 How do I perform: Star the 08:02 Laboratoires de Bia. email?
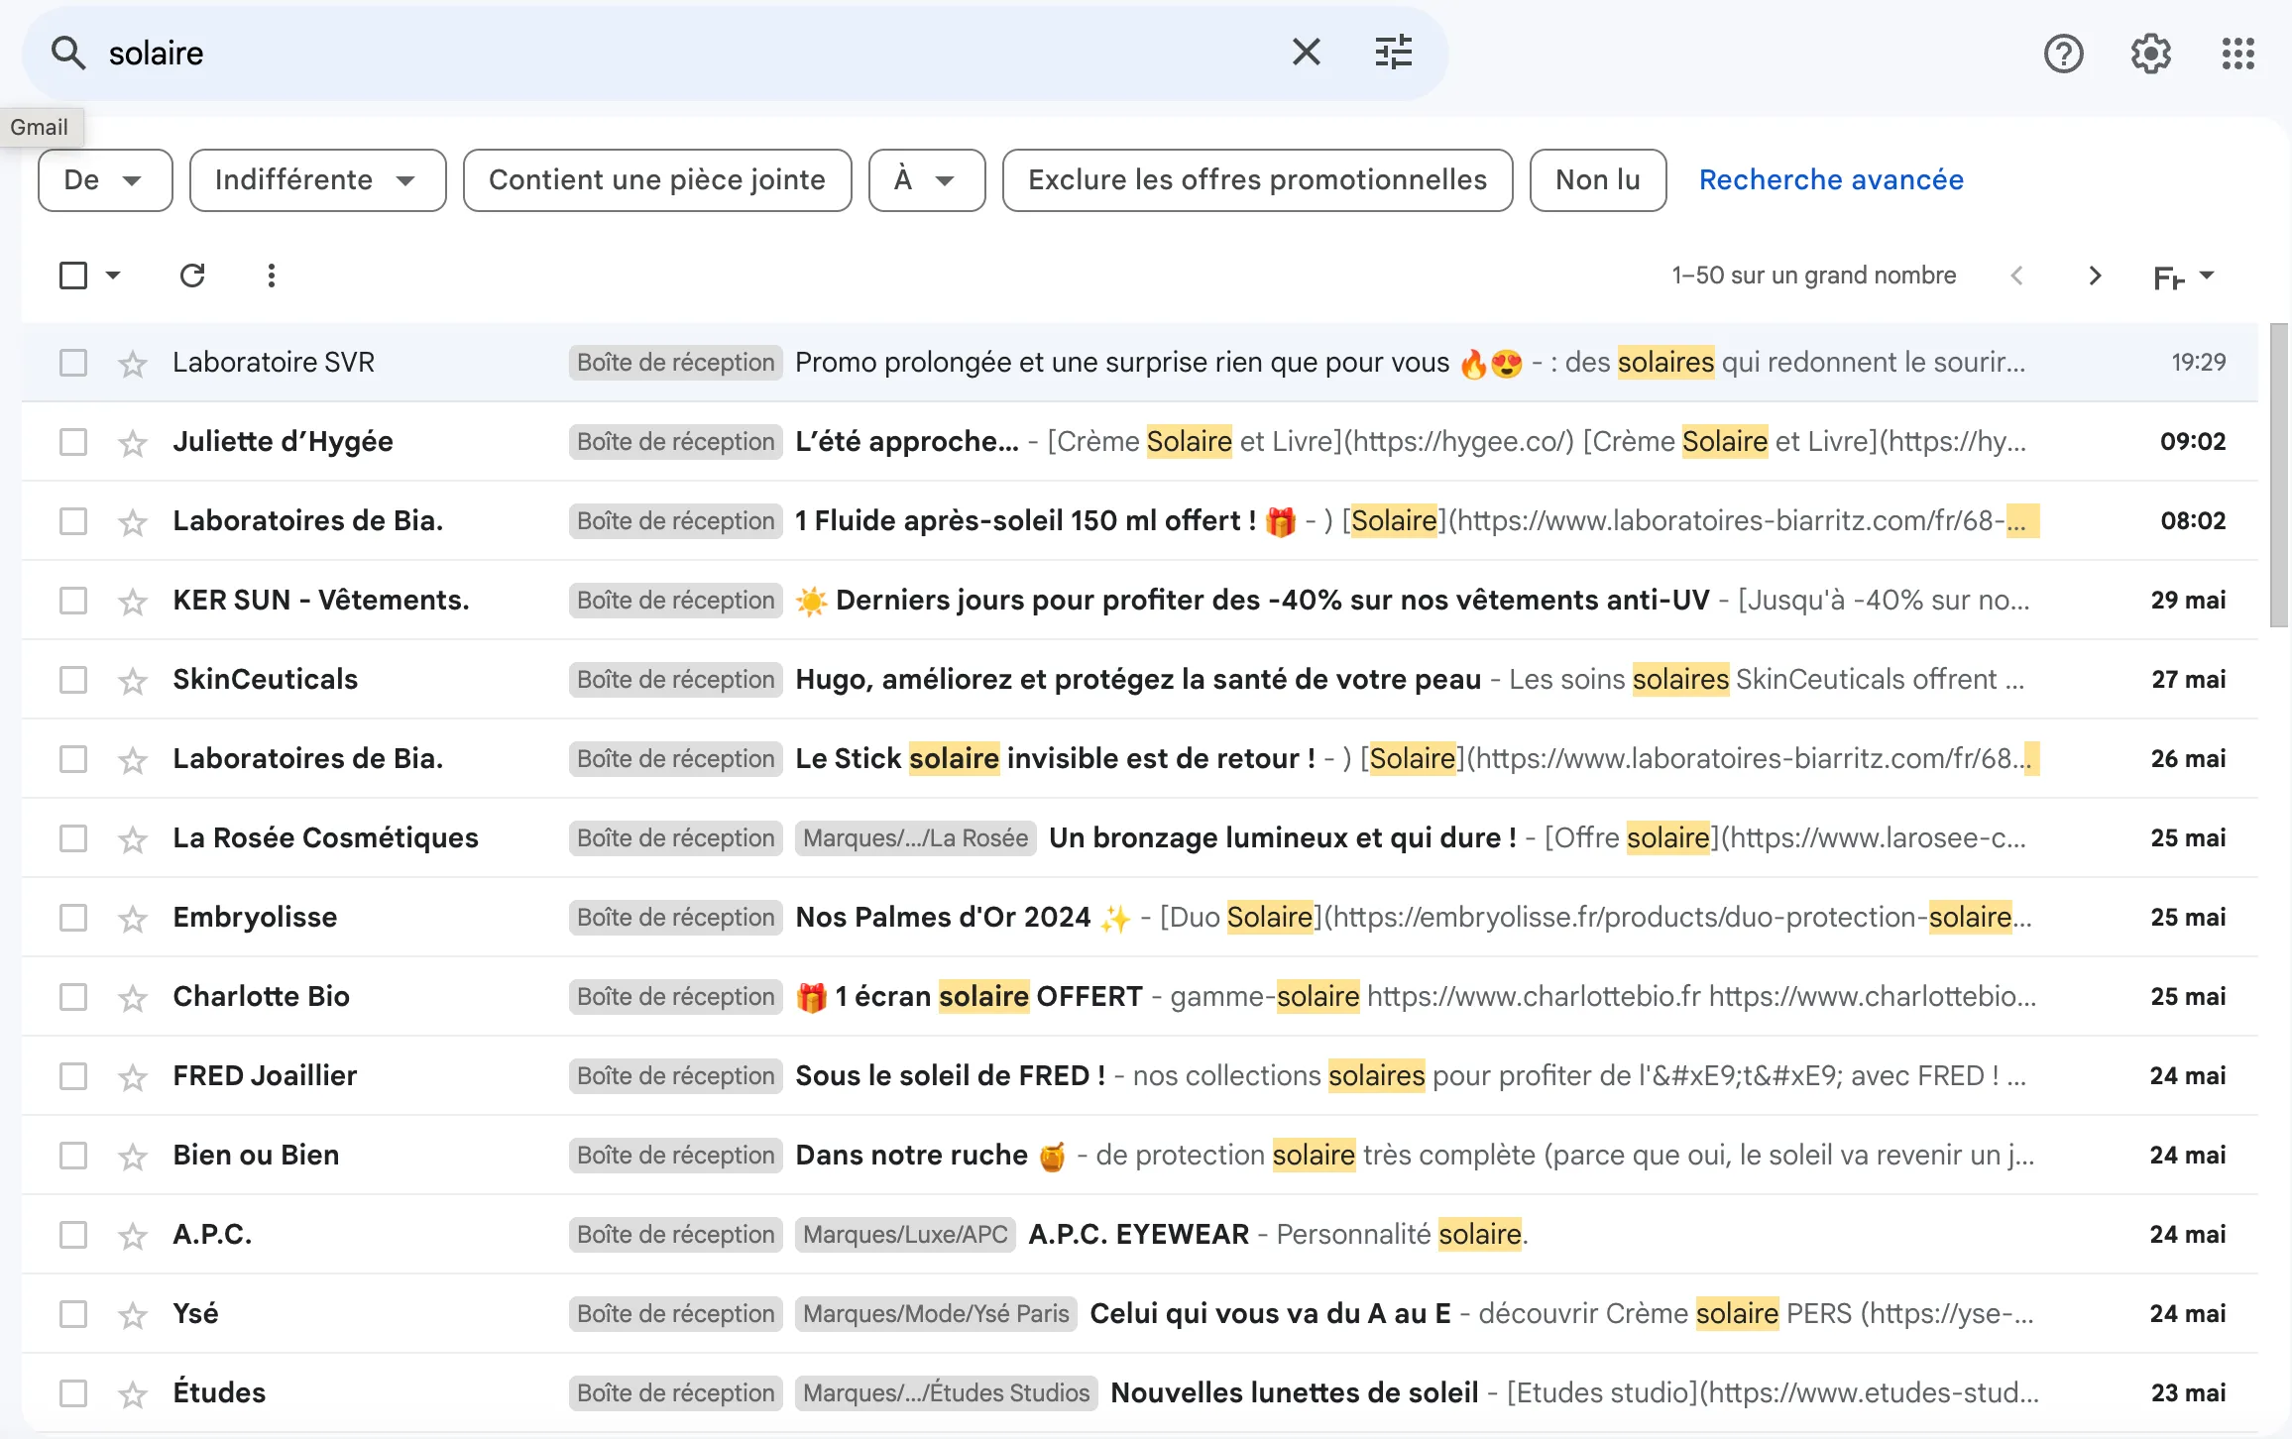coord(132,522)
